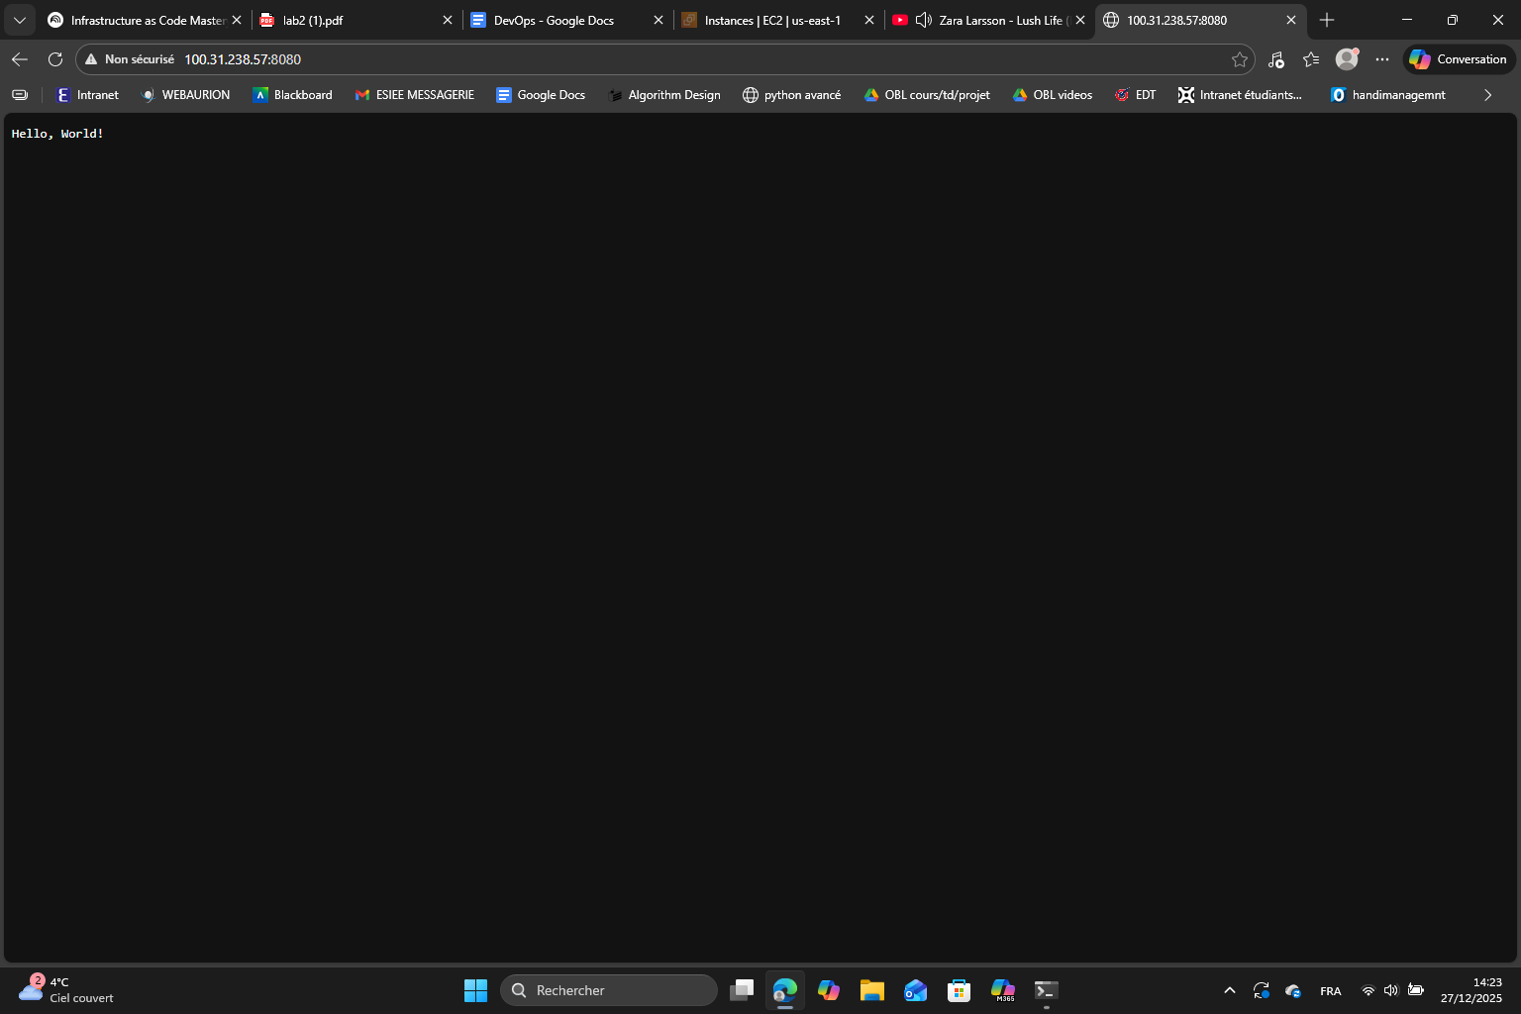The width and height of the screenshot is (1521, 1014).
Task: Open the Favorites list icon
Action: (1311, 59)
